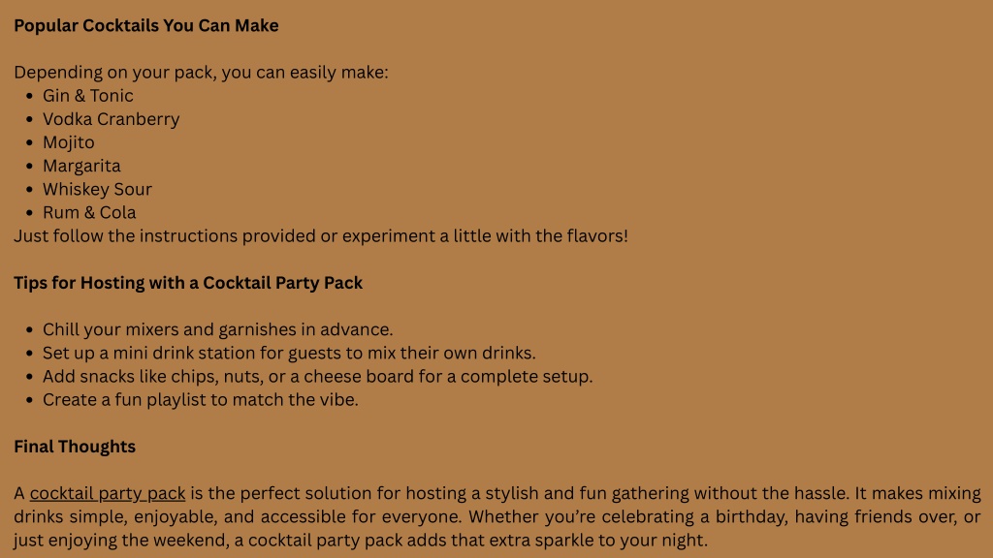The width and height of the screenshot is (993, 558).
Task: Select the Whiskey Sour list item
Action: click(98, 189)
